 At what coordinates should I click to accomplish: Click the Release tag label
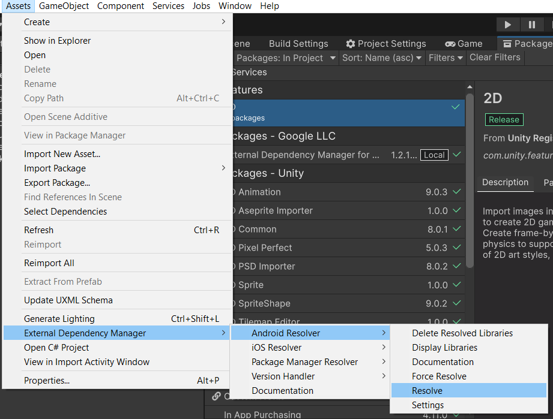pyautogui.click(x=504, y=119)
